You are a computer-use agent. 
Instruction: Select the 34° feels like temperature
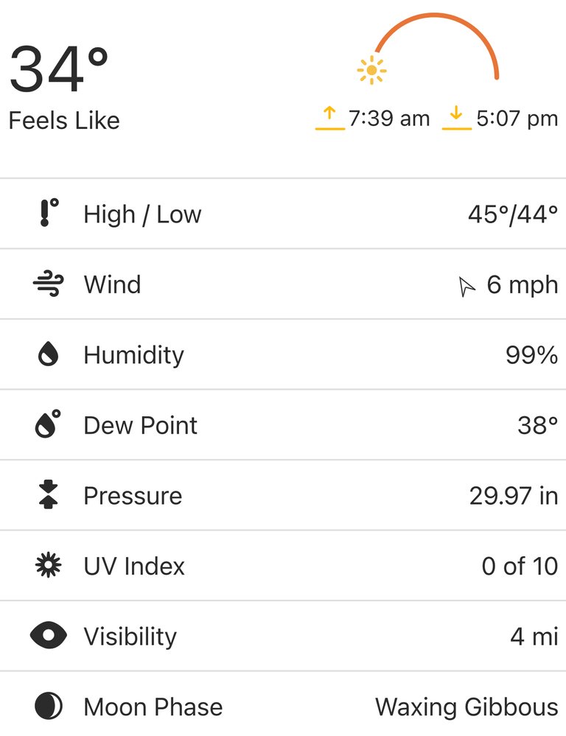[x=59, y=69]
